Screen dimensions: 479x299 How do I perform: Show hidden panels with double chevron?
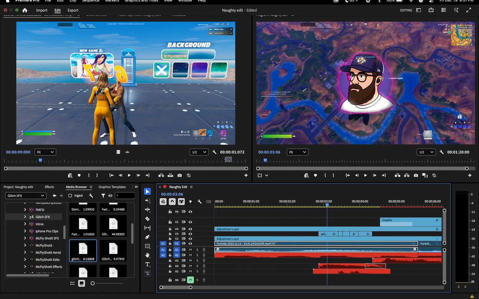click(136, 187)
